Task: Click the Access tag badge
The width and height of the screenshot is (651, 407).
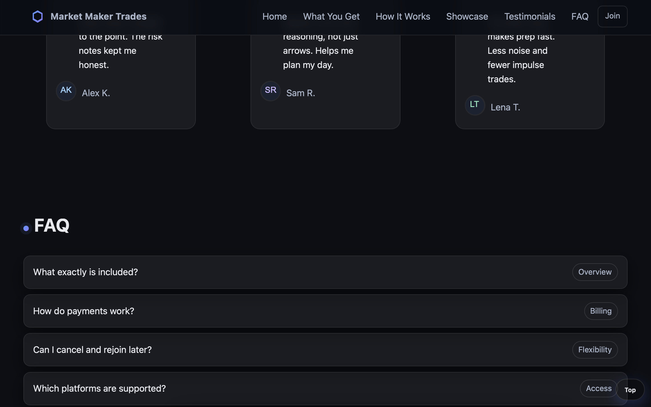Action: 598,388
